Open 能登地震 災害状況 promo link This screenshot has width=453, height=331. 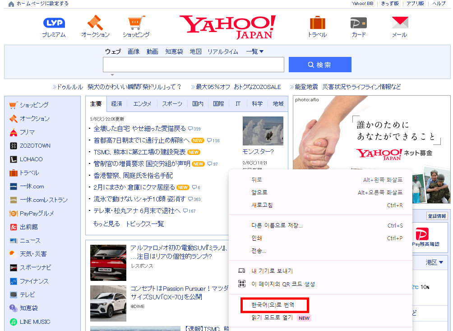[x=348, y=87]
